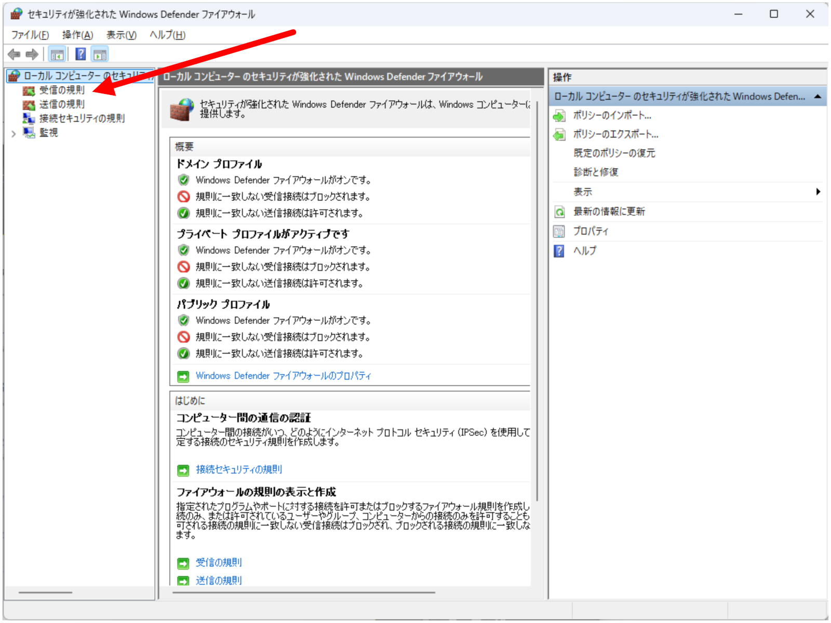Image resolution: width=831 pixels, height=623 pixels.
Task: Click the Forward arrow toolbar icon
Action: 32,54
